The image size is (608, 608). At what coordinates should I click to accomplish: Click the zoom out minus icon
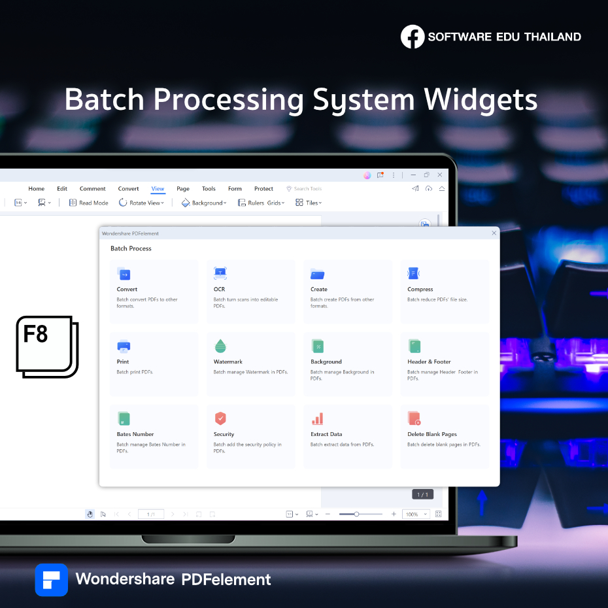(328, 514)
